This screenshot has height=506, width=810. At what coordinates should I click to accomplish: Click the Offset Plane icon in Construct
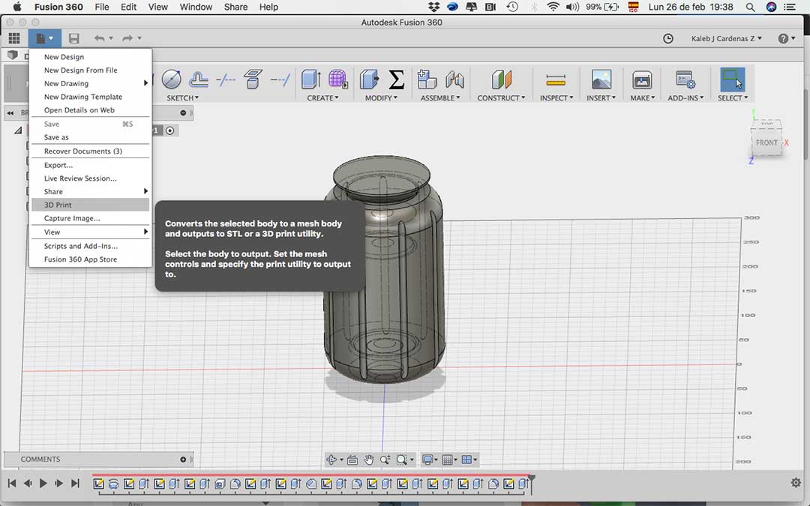(x=501, y=79)
